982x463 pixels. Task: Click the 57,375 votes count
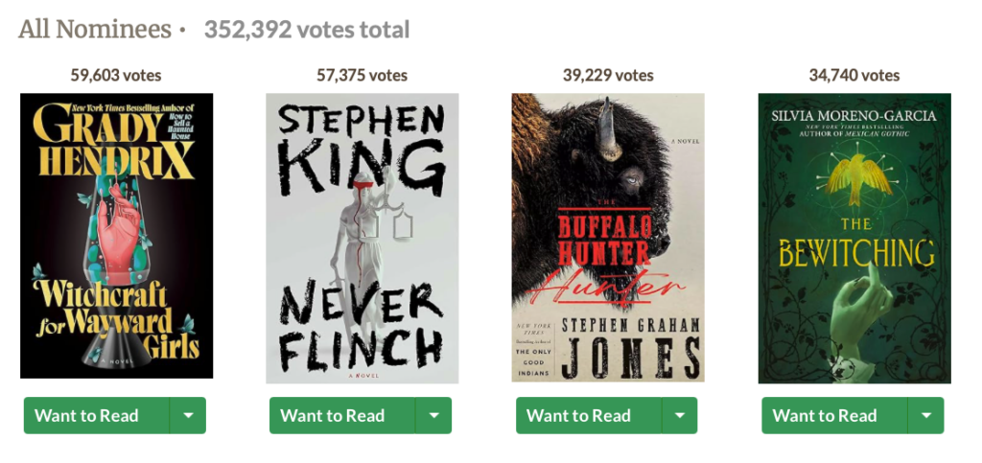coord(362,75)
